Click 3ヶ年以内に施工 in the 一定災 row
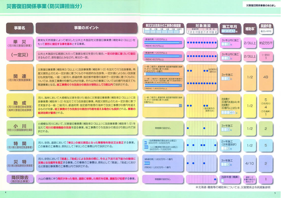The width and height of the screenshot is (281, 198). [230, 54]
